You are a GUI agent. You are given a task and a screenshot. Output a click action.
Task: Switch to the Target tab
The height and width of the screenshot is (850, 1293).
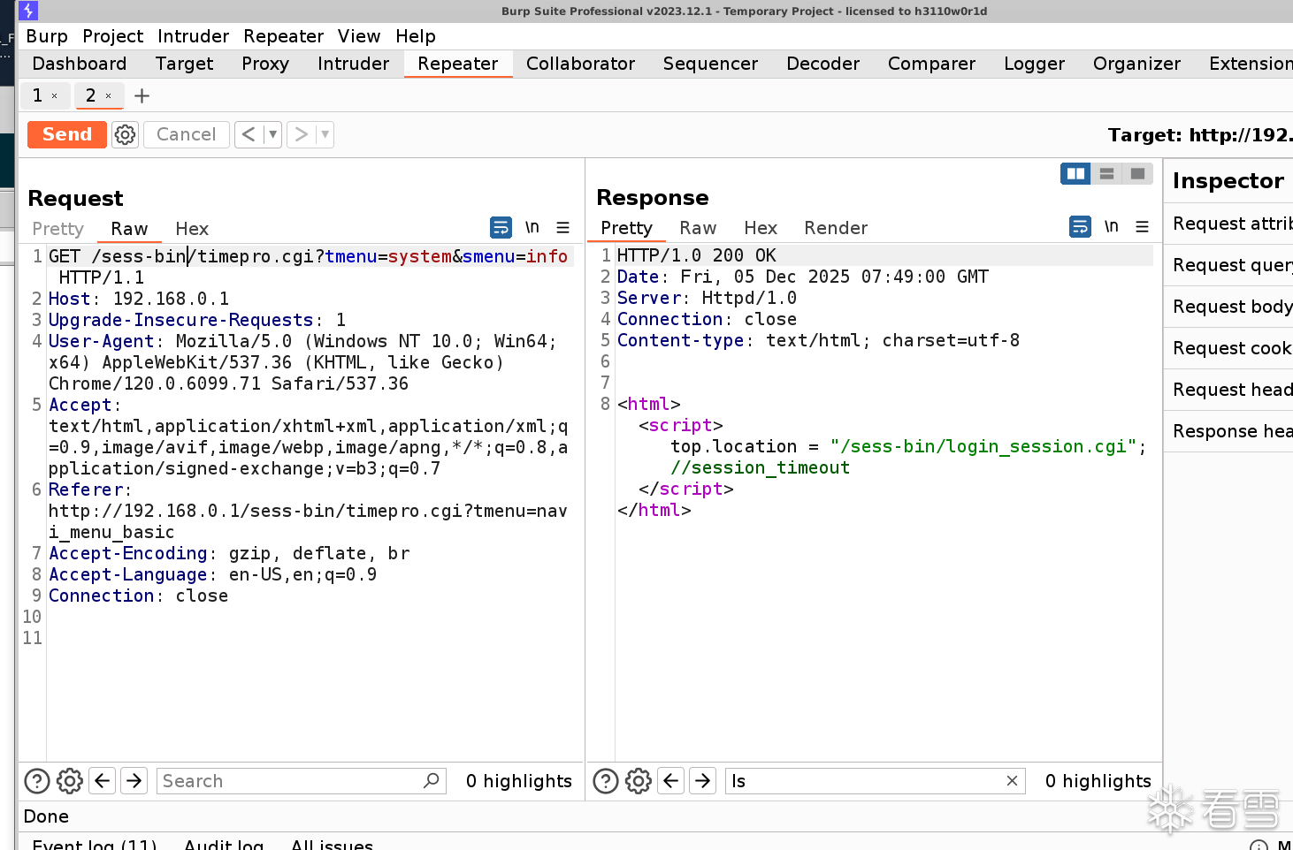click(185, 64)
